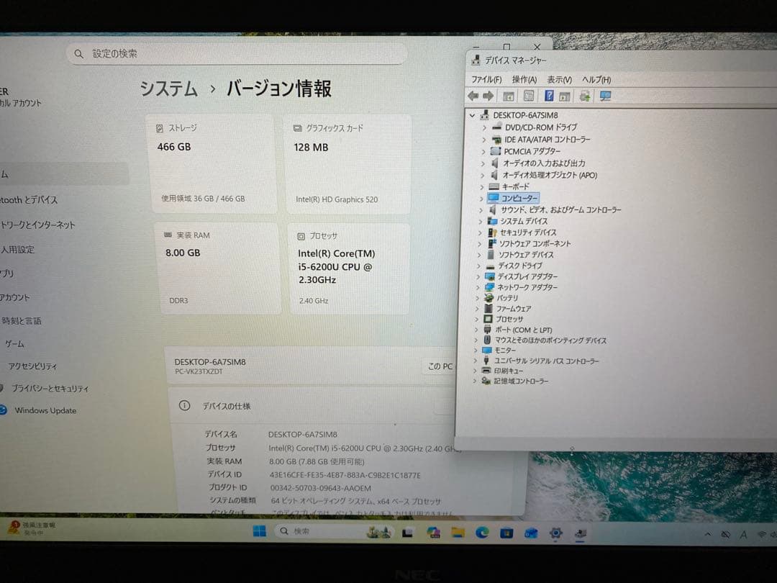Expand the バッテリ node
This screenshot has height=583, width=777.
point(478,298)
